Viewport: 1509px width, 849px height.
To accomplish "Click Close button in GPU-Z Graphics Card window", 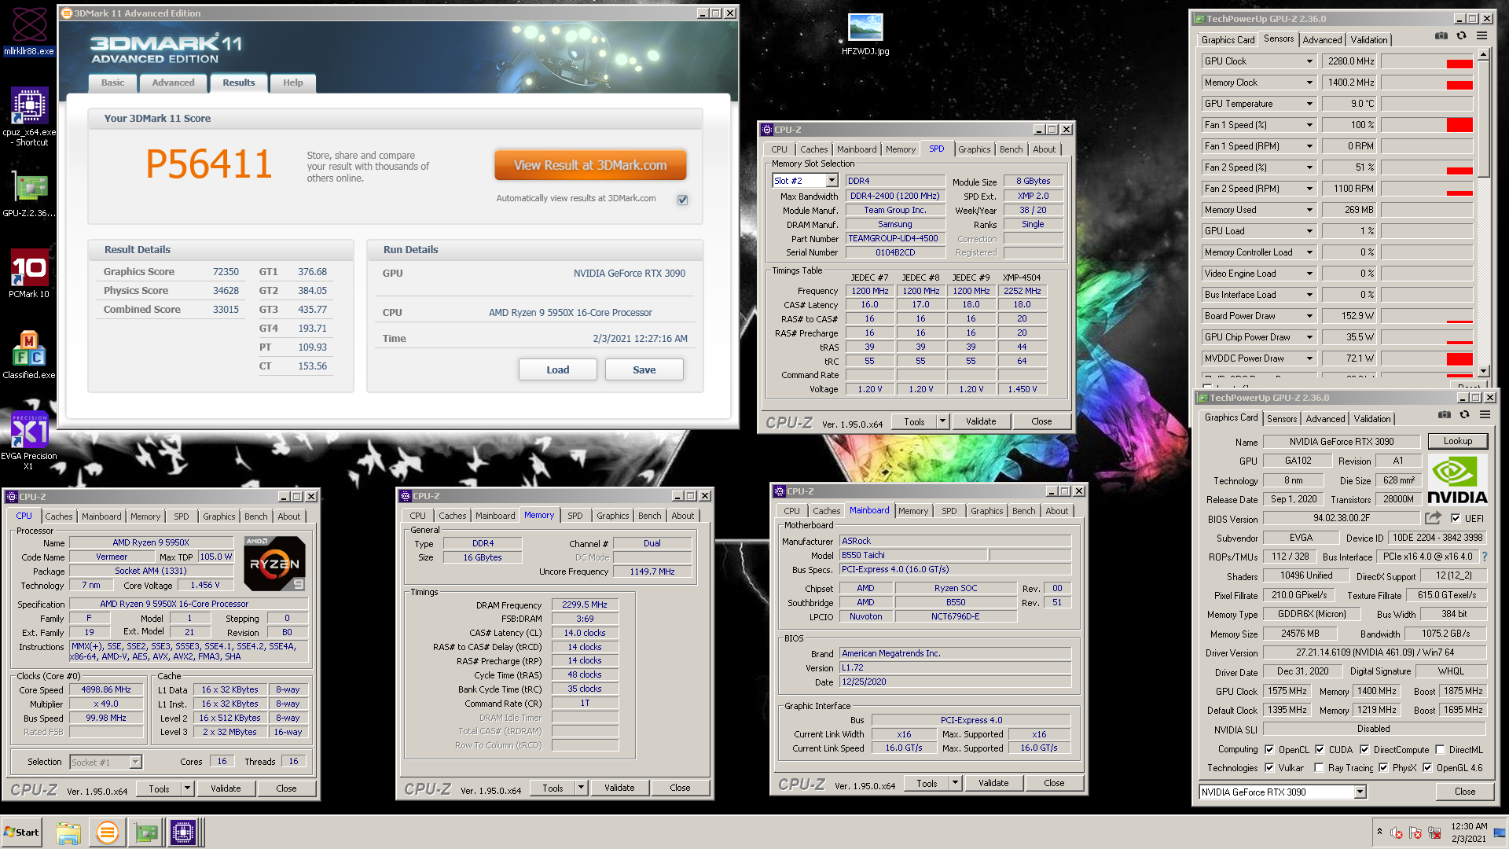I will (x=1465, y=792).
